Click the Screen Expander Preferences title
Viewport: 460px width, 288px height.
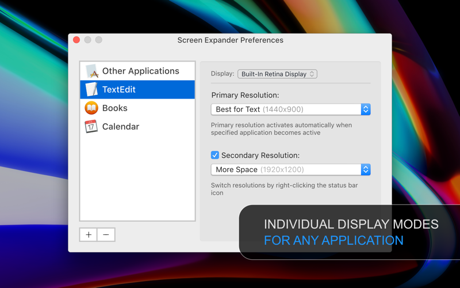[231, 40]
